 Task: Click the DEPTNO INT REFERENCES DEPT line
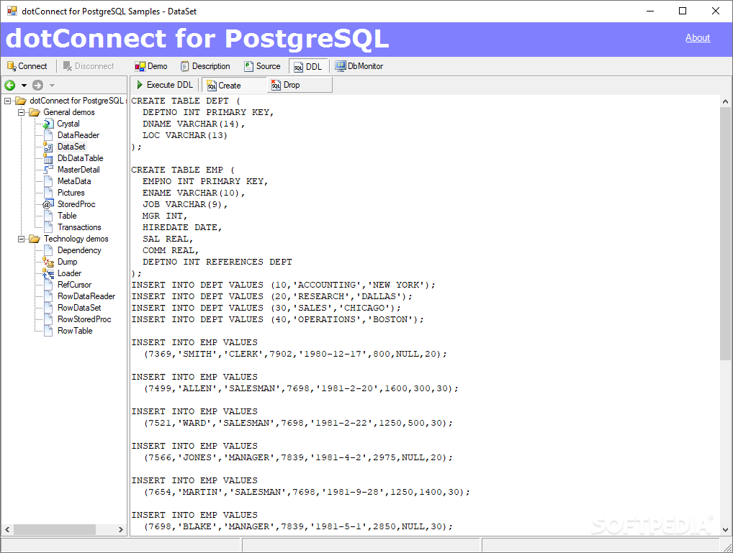[x=217, y=262]
